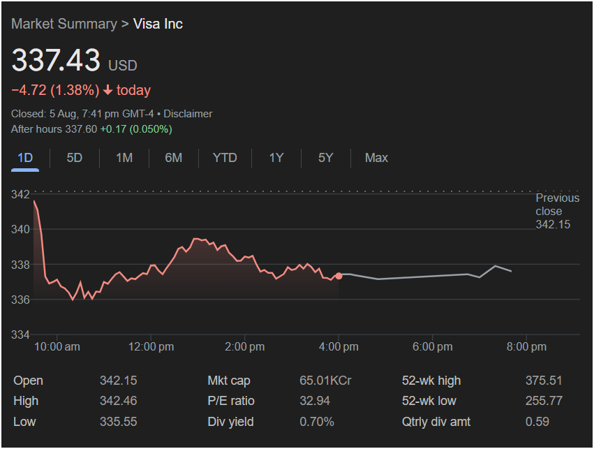The image size is (594, 449).
Task: Show the Max range chart
Action: tap(376, 158)
